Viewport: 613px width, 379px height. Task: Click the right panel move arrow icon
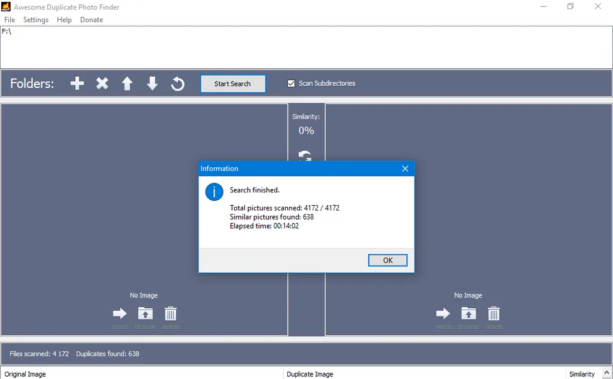[443, 314]
